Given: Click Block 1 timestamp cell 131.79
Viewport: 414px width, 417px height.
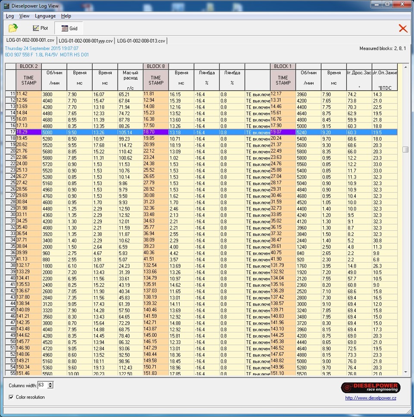Looking at the screenshot, I should (x=283, y=265).
